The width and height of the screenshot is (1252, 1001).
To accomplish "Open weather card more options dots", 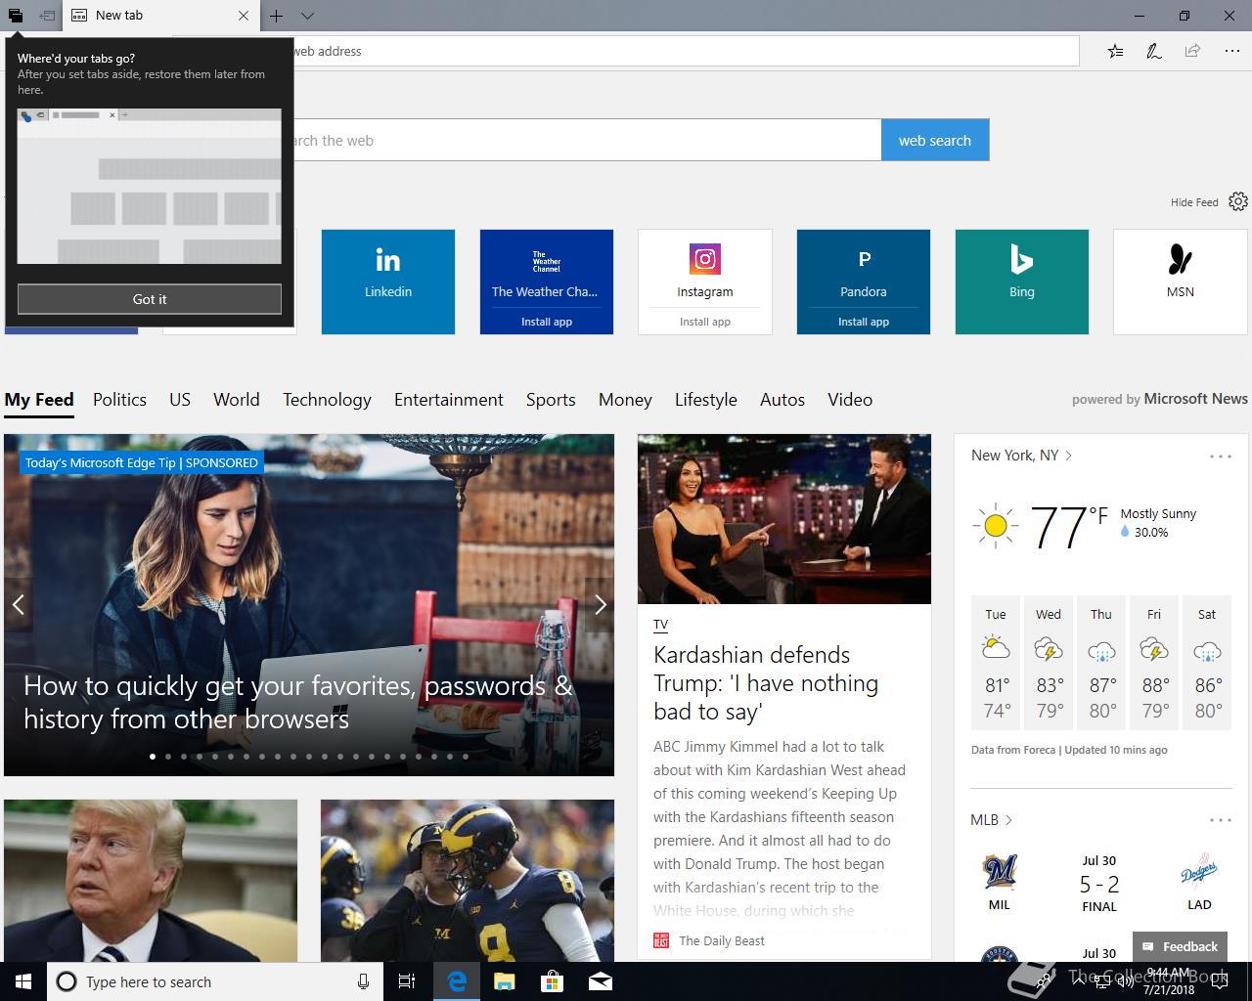I will (1220, 457).
